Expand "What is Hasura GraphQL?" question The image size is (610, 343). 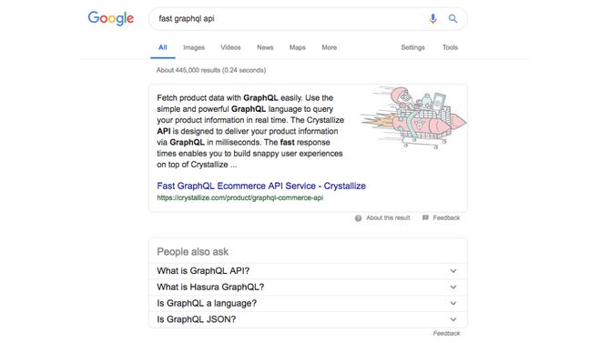tap(308, 288)
